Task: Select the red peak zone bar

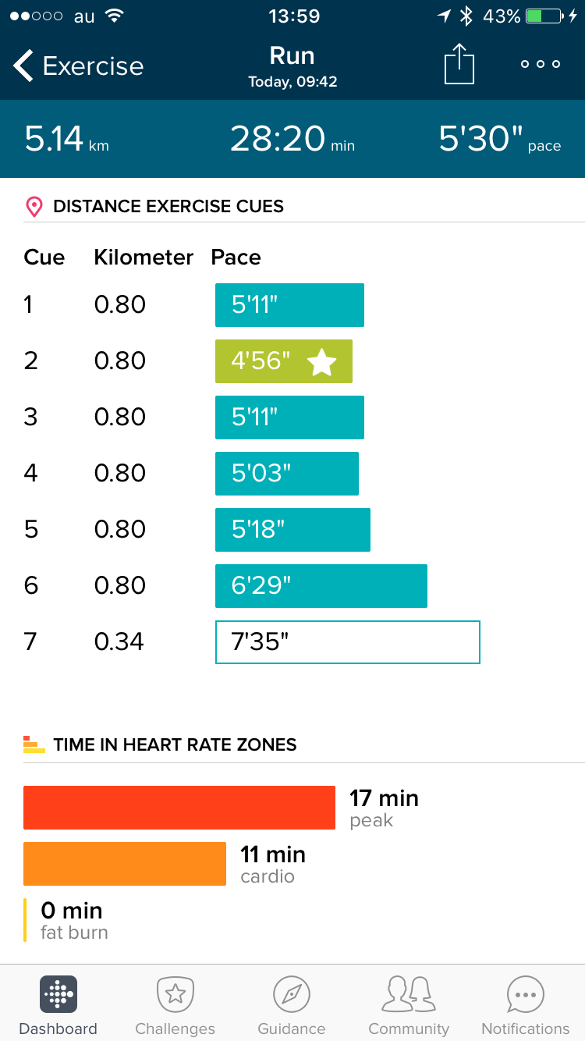Action: coord(179,807)
